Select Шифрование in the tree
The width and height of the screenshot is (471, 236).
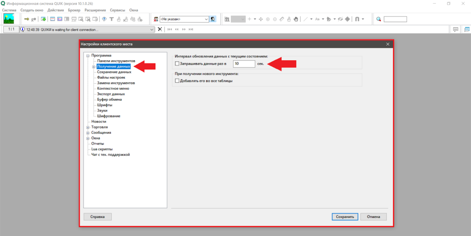[109, 116]
